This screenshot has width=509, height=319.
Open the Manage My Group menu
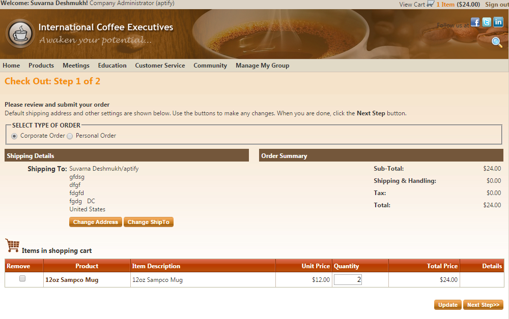pyautogui.click(x=262, y=66)
